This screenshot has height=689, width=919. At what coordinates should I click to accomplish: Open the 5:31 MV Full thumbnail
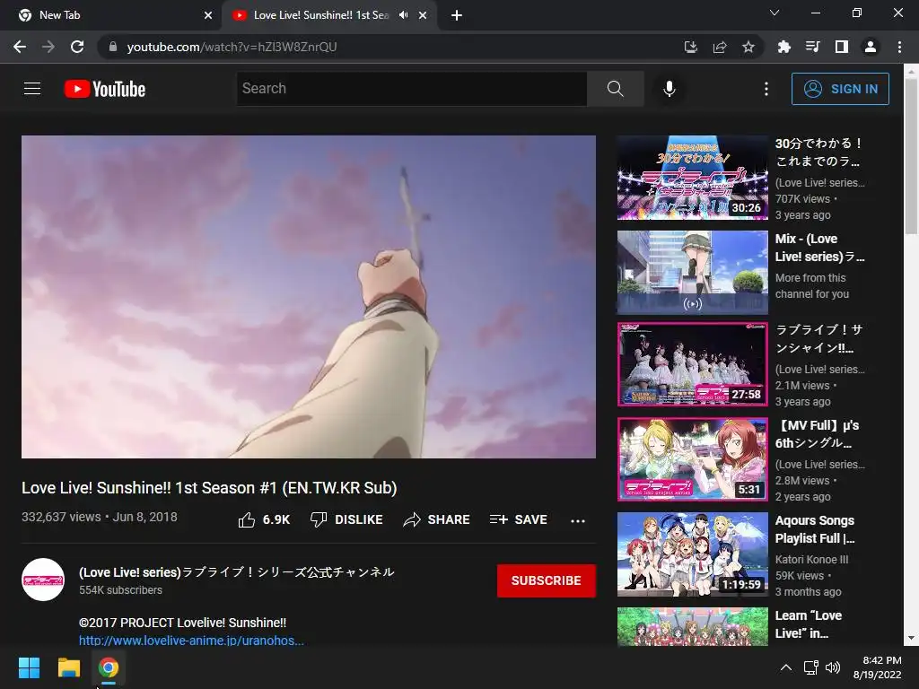click(x=692, y=459)
